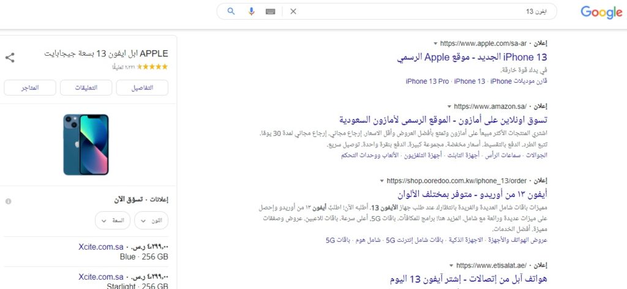This screenshot has width=627, height=289.
Task: Open Xcite.com.sa listing for Starlight 256 GB
Action: coord(101,277)
